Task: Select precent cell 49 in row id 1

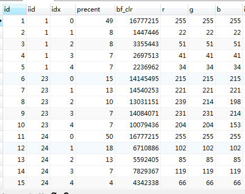Action: [95, 21]
